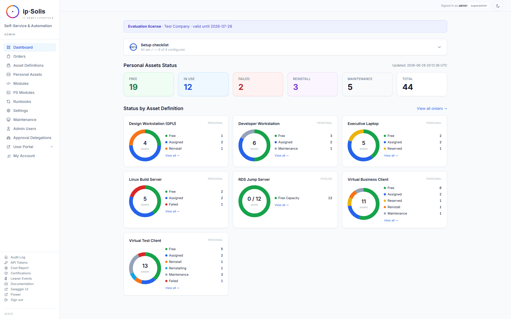Click the Certifications shield icon

pyautogui.click(x=6, y=273)
